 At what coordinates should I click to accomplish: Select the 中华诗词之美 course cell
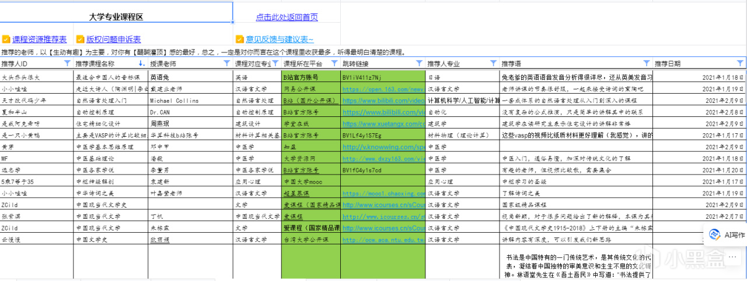click(111, 193)
